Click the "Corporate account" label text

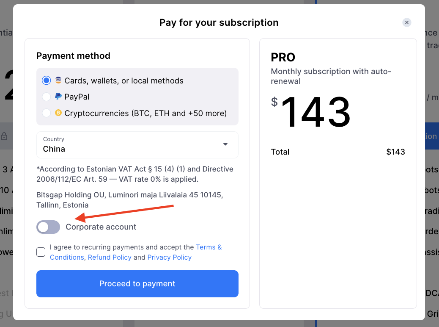click(101, 227)
